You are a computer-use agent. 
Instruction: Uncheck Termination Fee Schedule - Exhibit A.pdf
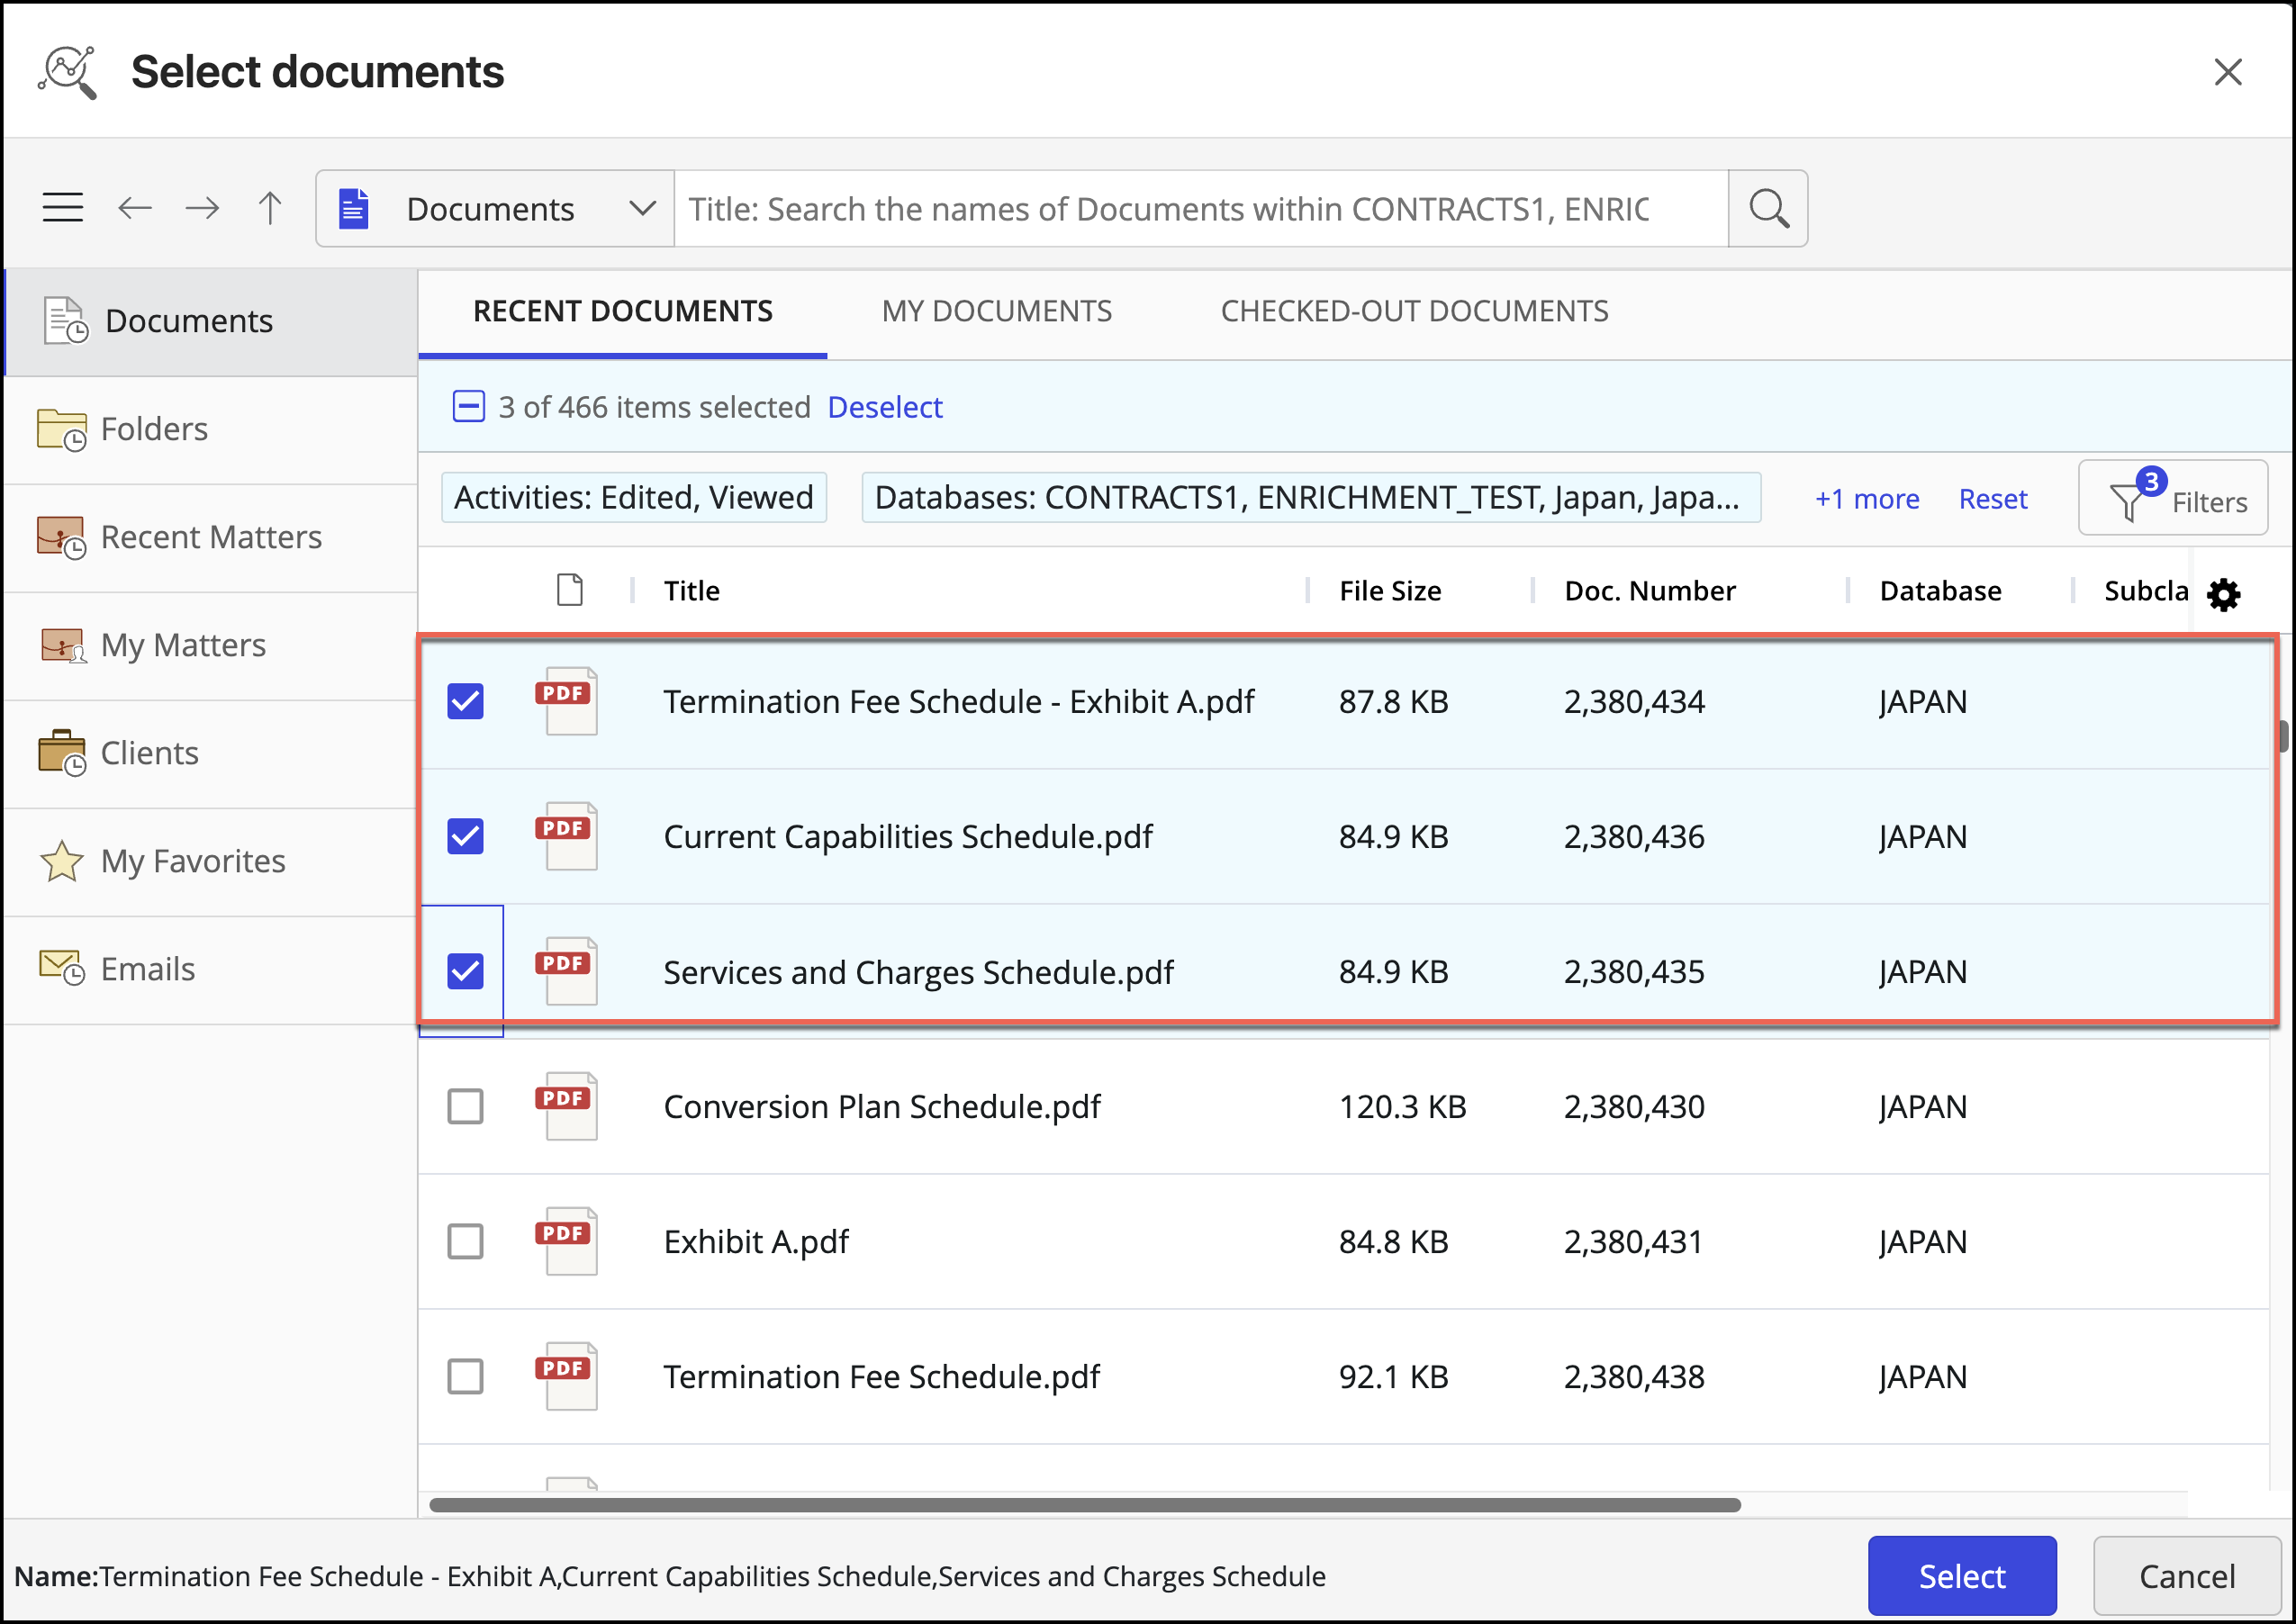(x=465, y=701)
